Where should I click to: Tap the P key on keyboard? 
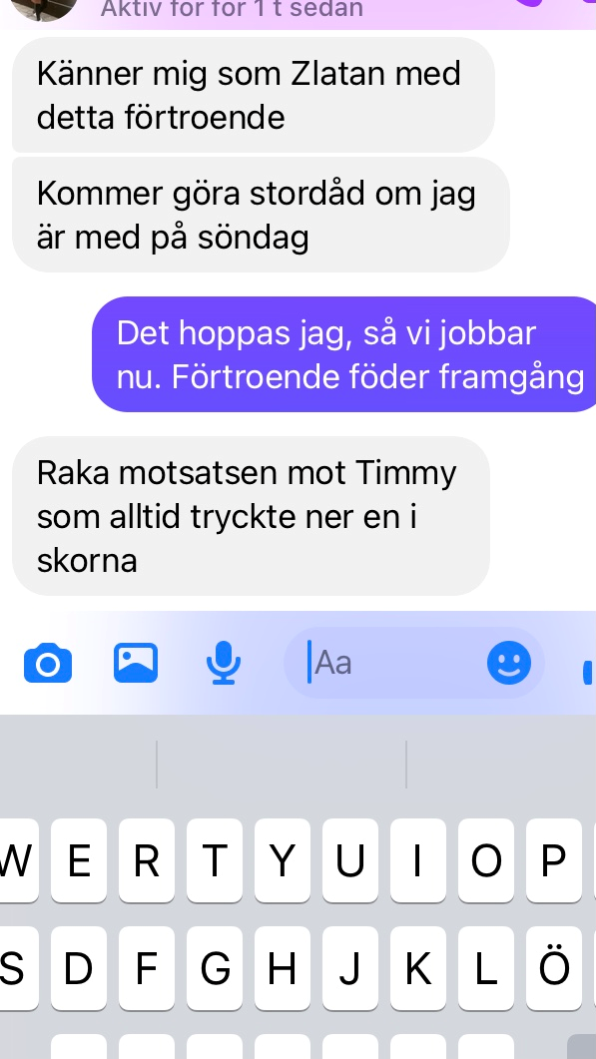[553, 859]
